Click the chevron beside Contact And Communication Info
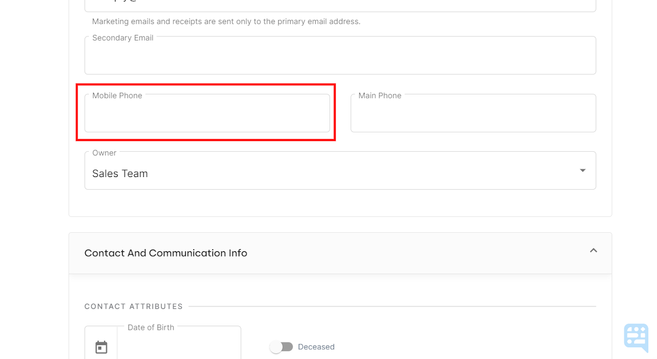 pos(593,251)
